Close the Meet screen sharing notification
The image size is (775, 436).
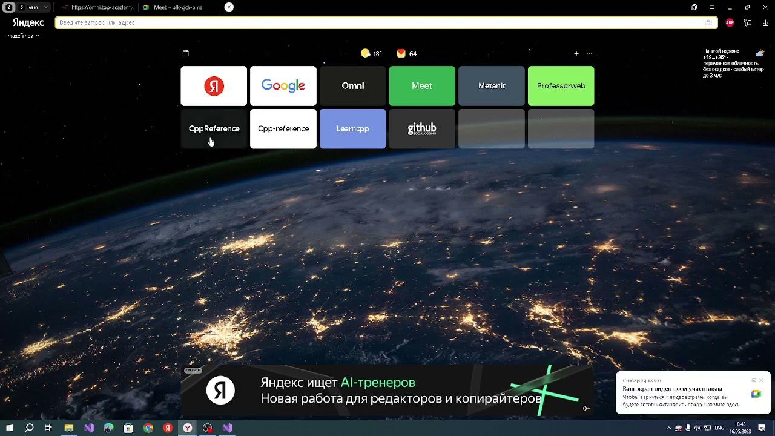point(761,380)
